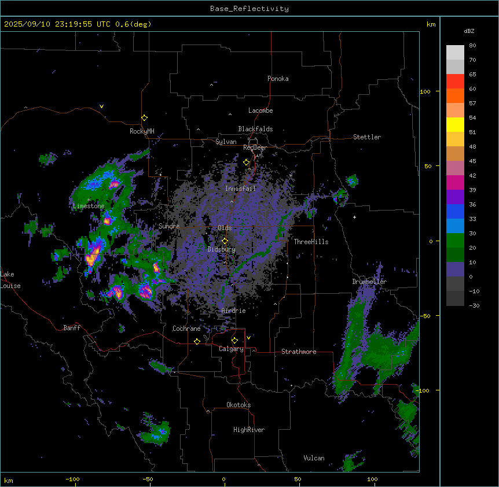499x487 pixels.
Task: Click yellow diamond marker south of RedDeer
Action: [247, 163]
